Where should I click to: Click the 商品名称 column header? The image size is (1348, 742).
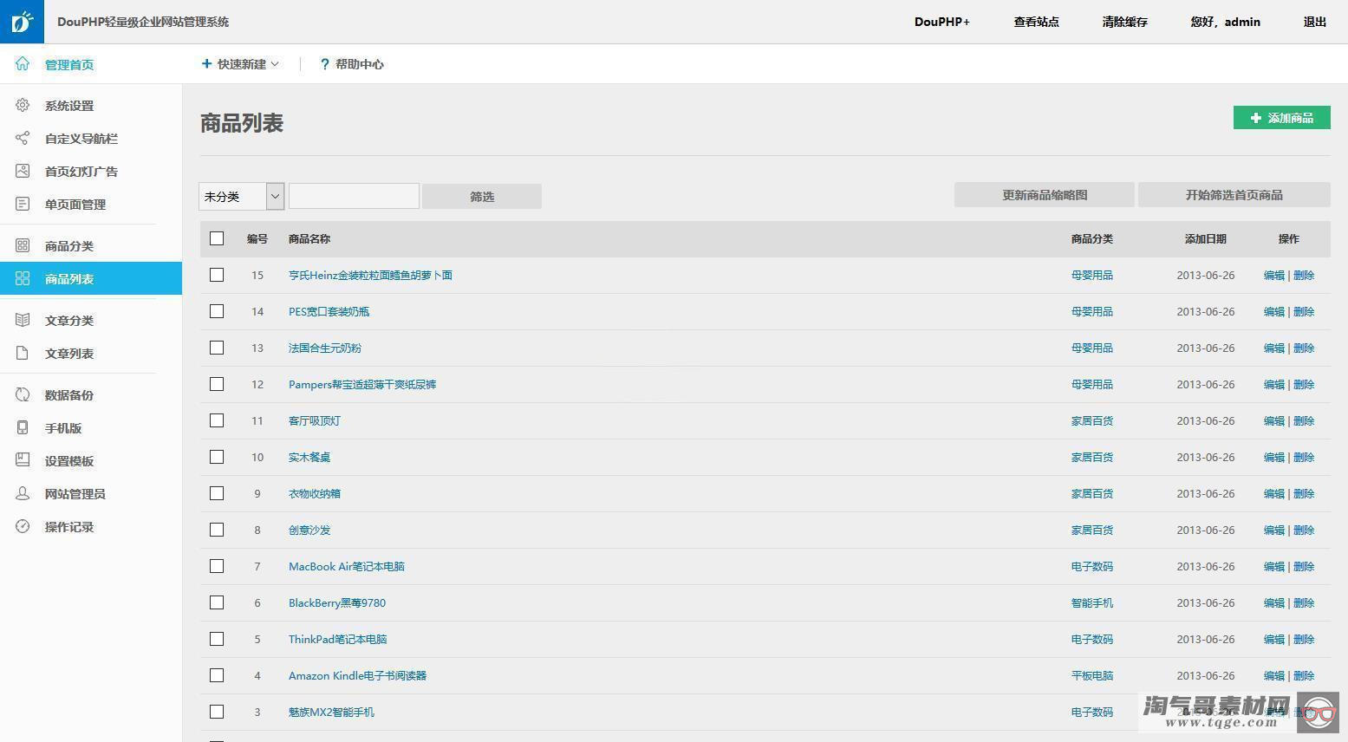tap(309, 238)
